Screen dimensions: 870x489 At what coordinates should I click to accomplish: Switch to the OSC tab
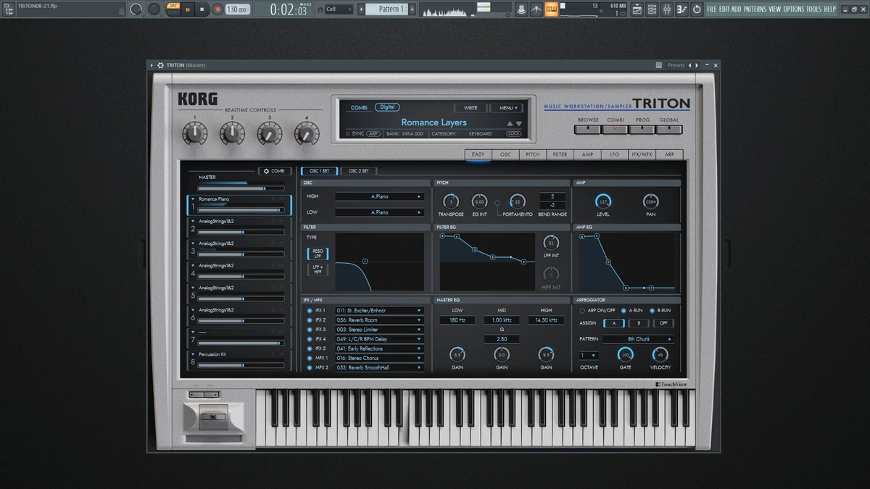click(505, 154)
